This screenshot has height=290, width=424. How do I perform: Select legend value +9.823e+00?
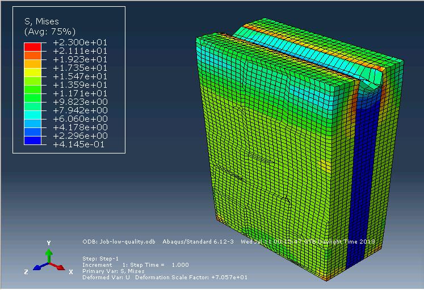80,102
